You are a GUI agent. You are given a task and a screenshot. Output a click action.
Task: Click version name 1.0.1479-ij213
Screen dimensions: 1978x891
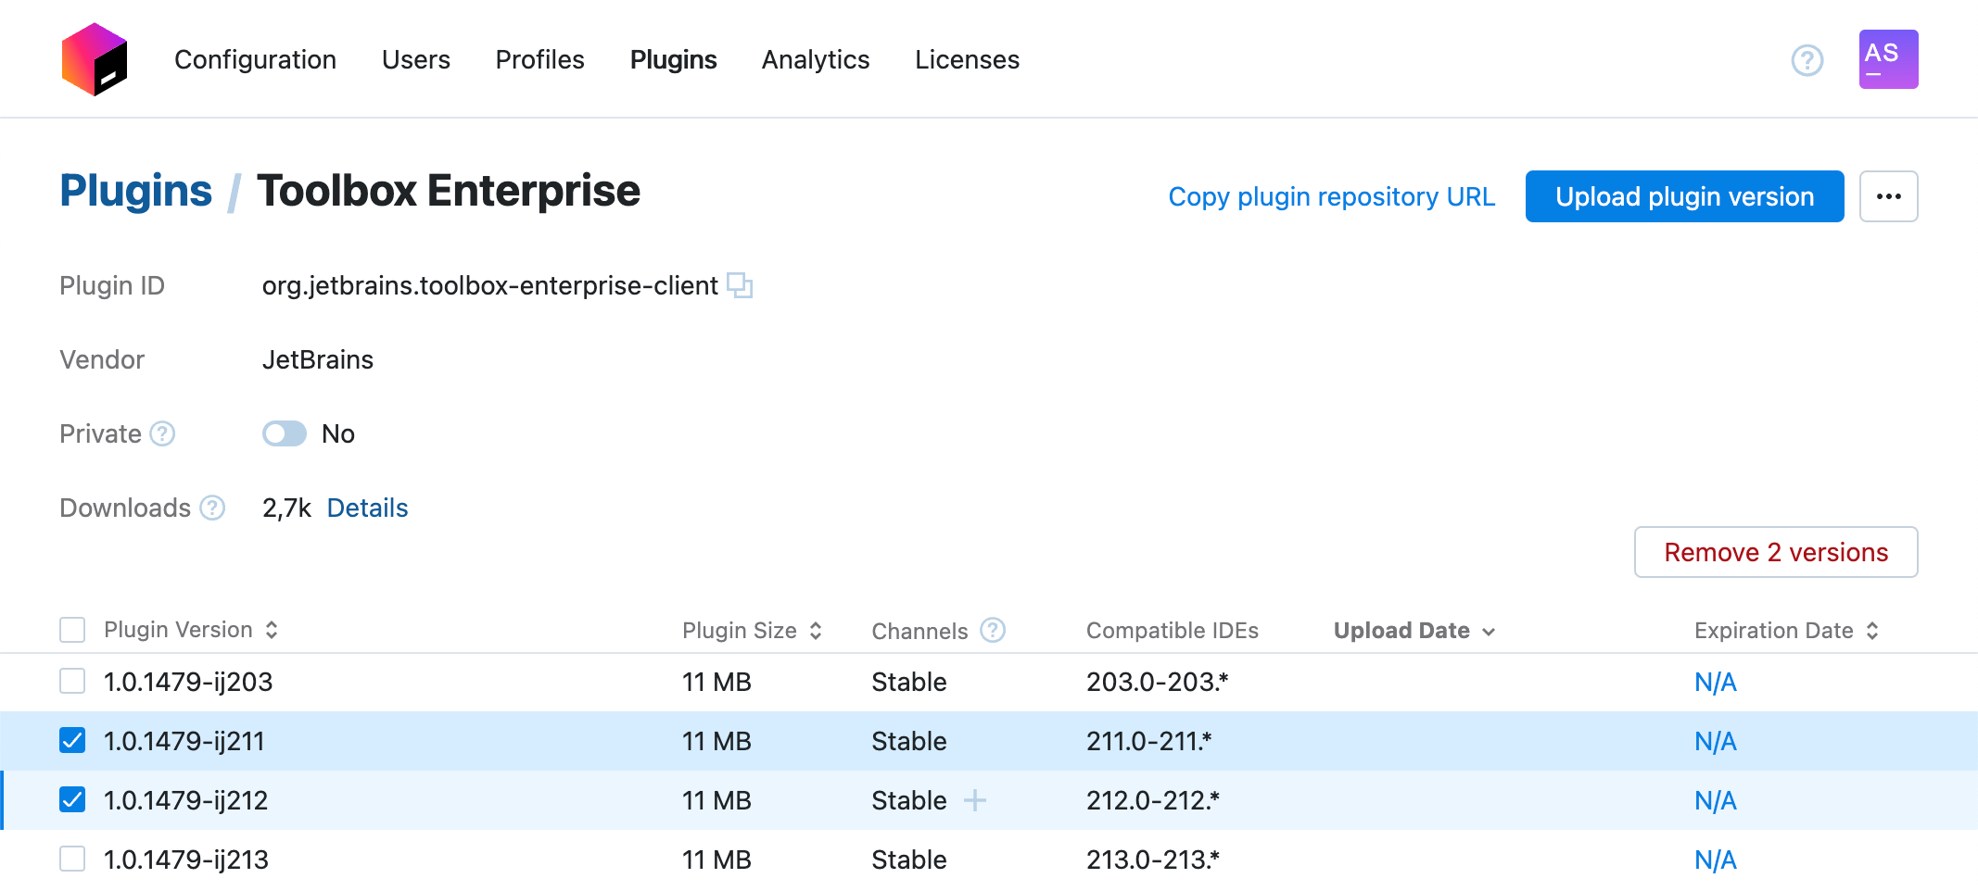(x=186, y=860)
